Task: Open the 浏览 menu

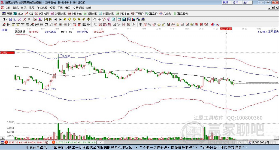Action: tap(16, 8)
